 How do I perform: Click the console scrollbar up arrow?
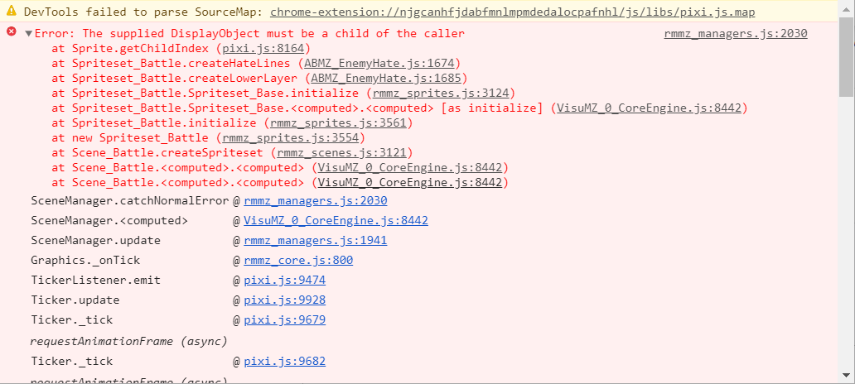pyautogui.click(x=846, y=9)
